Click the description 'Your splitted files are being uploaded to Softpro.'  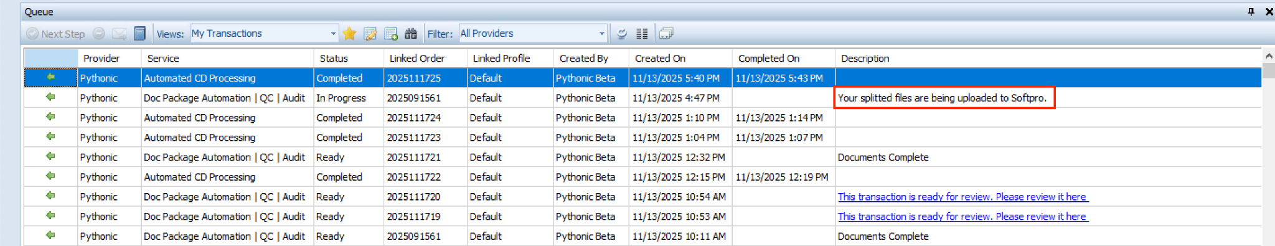coord(943,98)
